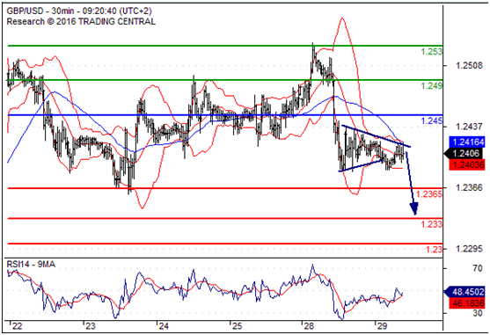
Task: Click the 1.2508 price axis label
Action: click(x=469, y=66)
